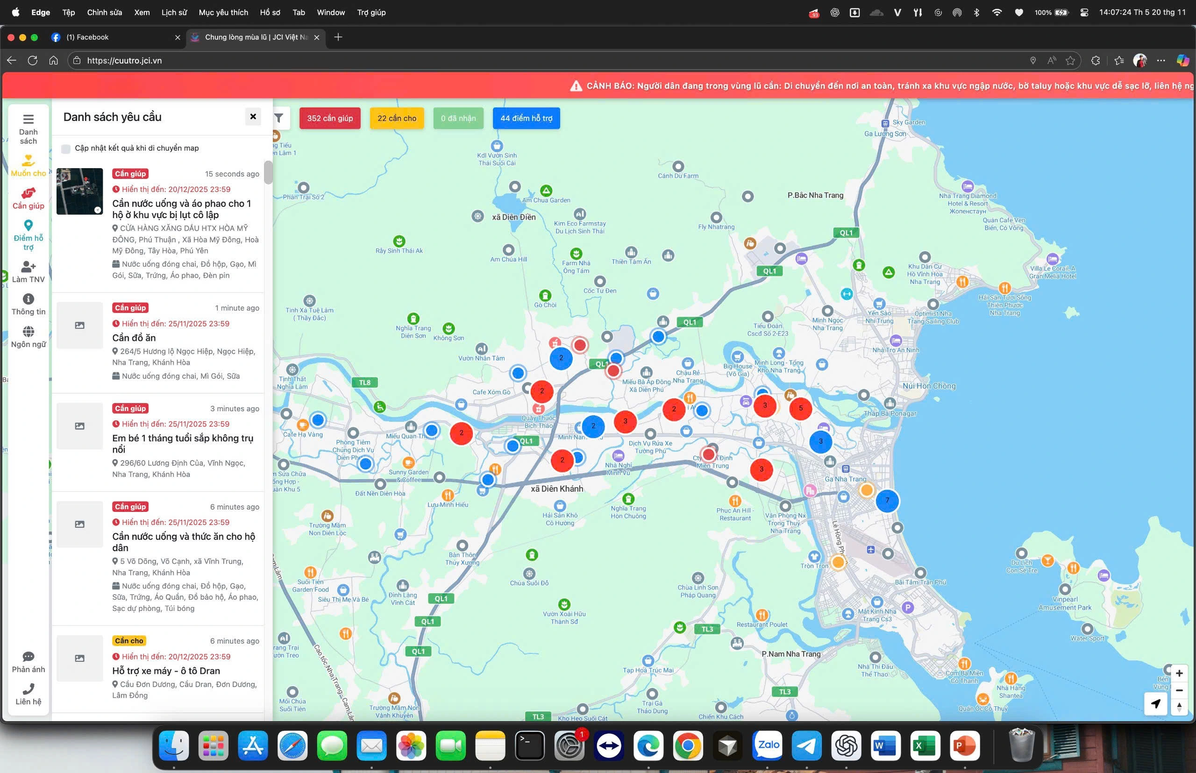This screenshot has width=1196, height=773.
Task: Open the Lịch sử menu in menu bar
Action: click(x=174, y=13)
